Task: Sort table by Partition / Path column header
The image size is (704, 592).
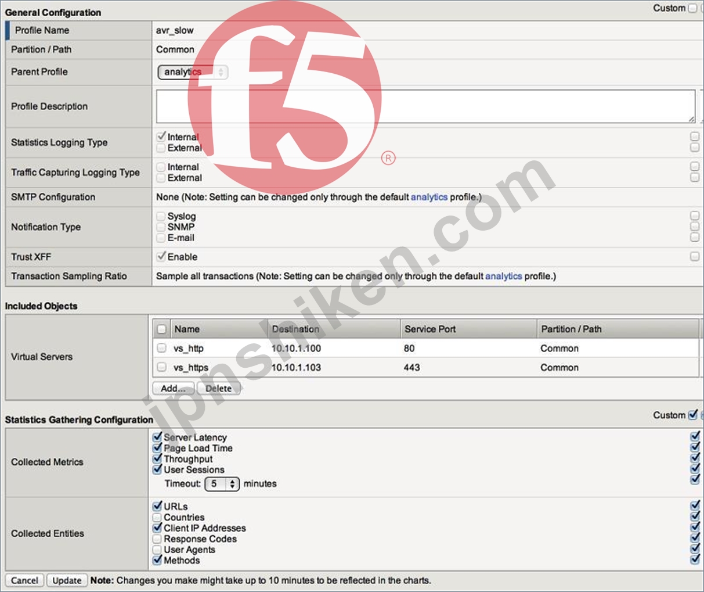Action: coord(571,329)
